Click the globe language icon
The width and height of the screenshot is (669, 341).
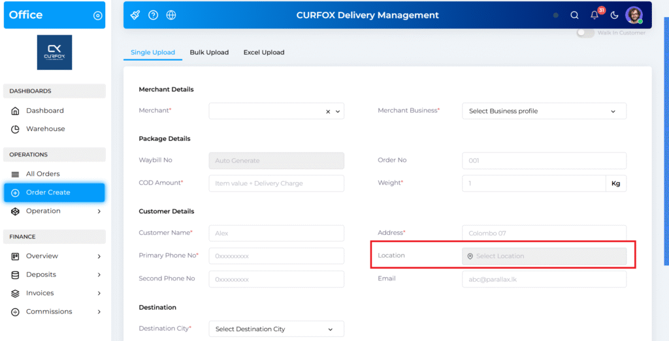[x=171, y=15]
